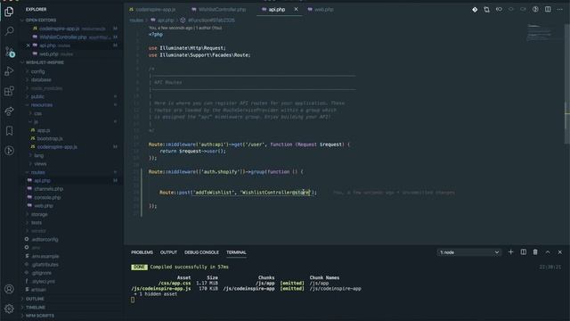Screen dimensions: 570x321
Task: Open the Accounts icon
Action: (x=9, y=289)
